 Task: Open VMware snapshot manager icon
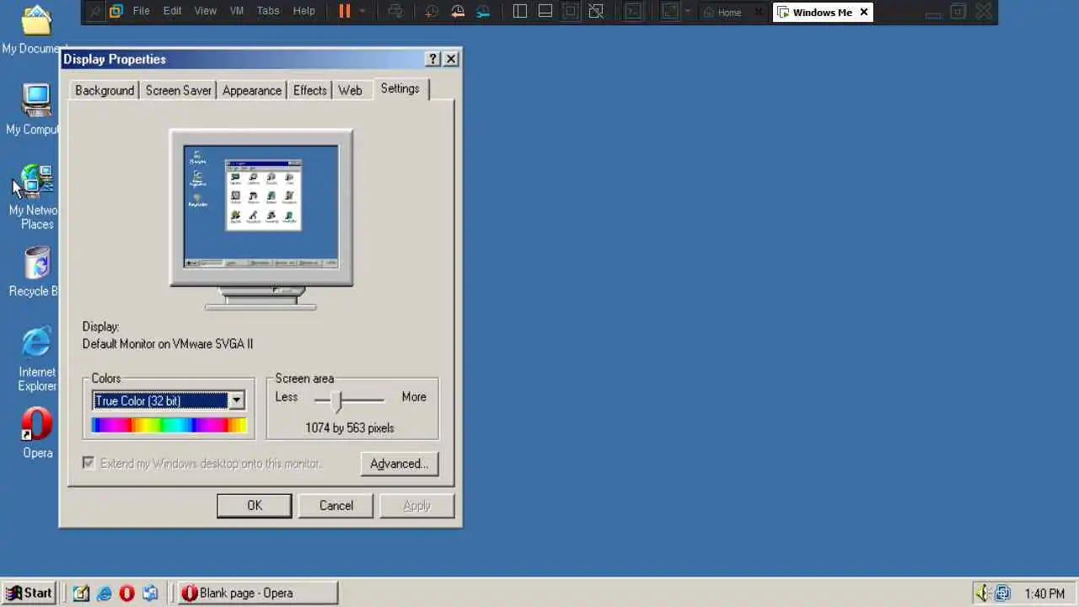pyautogui.click(x=483, y=12)
